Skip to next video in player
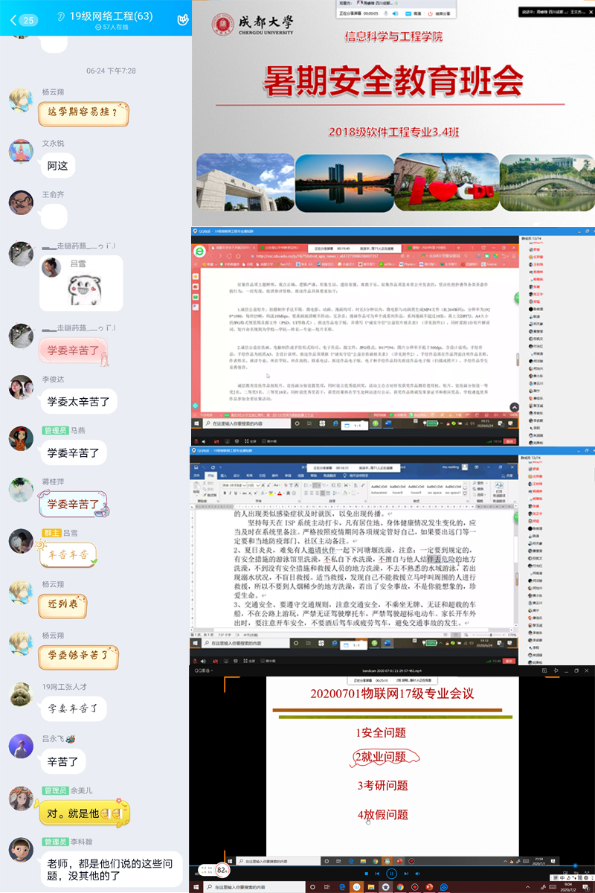Viewport: 595px width, 893px height. coord(405,873)
